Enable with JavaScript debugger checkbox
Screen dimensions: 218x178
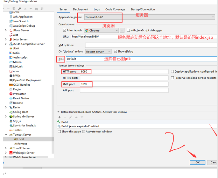(x=129, y=30)
